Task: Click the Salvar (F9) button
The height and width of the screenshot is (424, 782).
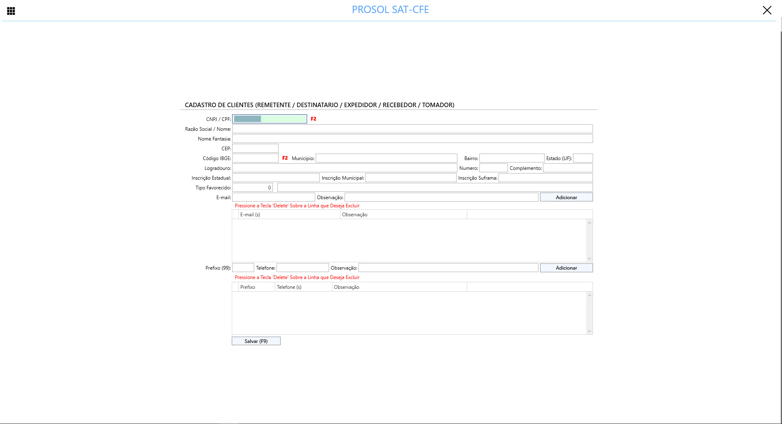Action: point(256,341)
